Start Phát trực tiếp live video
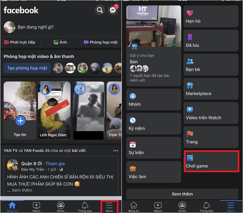Screen dimensions: 243x213 coord(21,42)
